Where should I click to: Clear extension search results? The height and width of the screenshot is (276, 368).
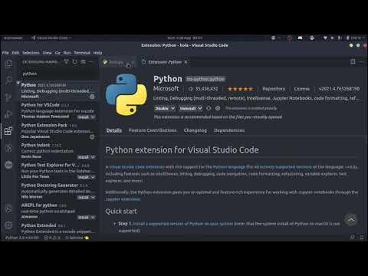(x=84, y=61)
